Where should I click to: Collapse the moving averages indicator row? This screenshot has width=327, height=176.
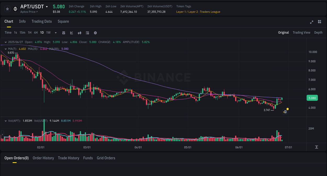coord(5,49)
